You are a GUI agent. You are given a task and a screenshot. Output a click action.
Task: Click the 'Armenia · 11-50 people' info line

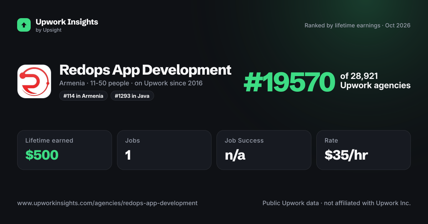pos(131,83)
